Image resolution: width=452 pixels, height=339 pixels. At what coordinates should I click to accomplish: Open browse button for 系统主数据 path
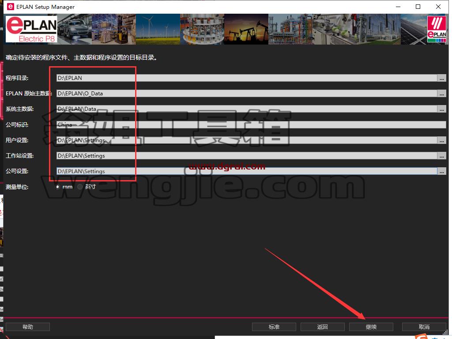[x=441, y=109]
